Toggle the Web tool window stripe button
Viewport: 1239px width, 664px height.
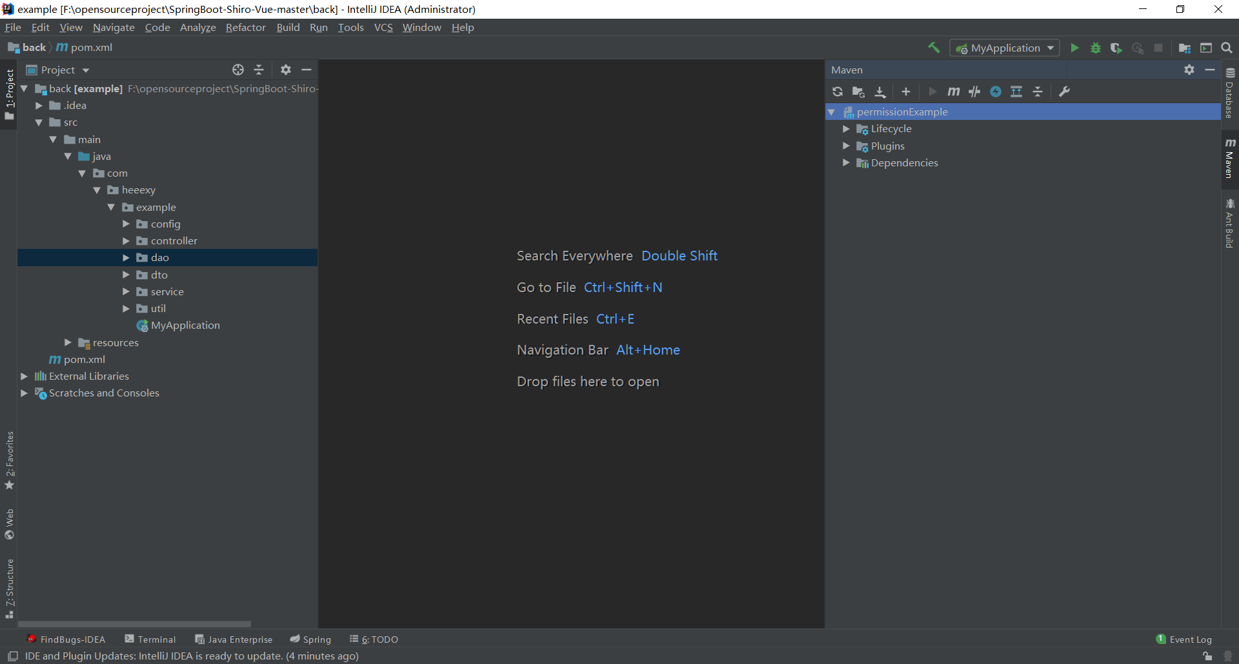pos(9,524)
